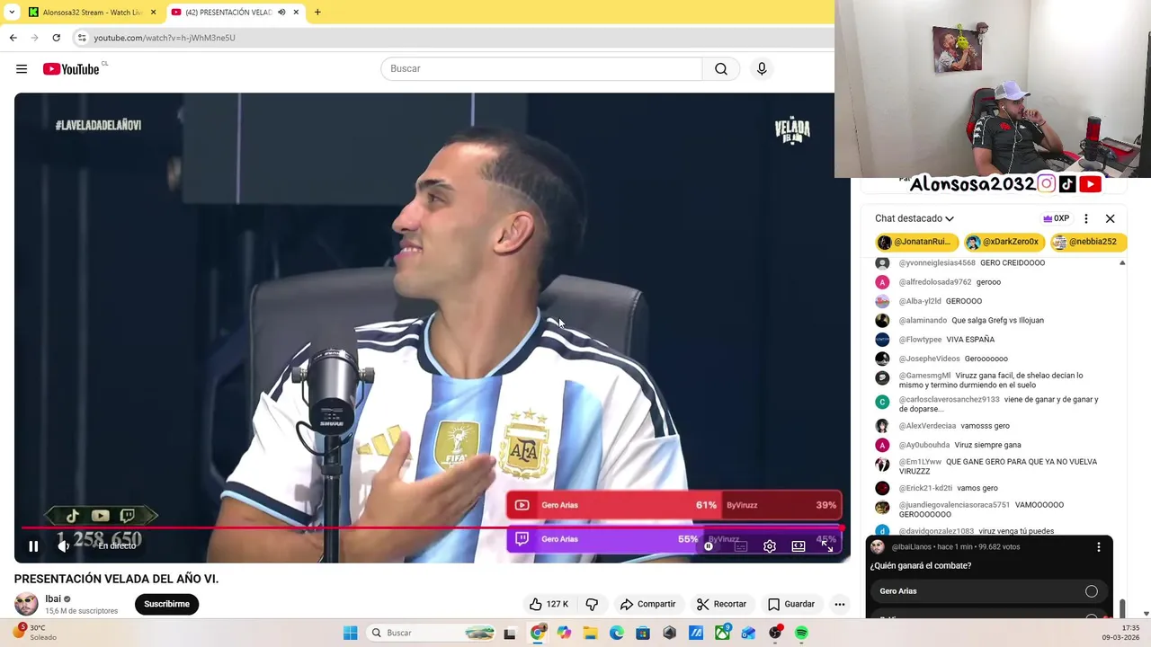The width and height of the screenshot is (1151, 647).
Task: Select the PRESENTACIÓN VELADA browser tab
Action: click(x=229, y=13)
